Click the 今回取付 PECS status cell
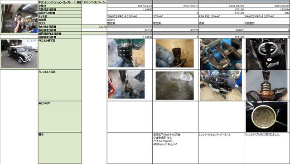Viewport: 290px width, 164px height. [x=267, y=23]
